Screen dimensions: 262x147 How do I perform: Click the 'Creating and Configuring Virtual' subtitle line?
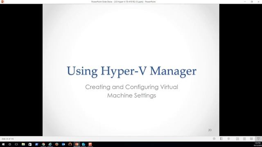(131, 87)
